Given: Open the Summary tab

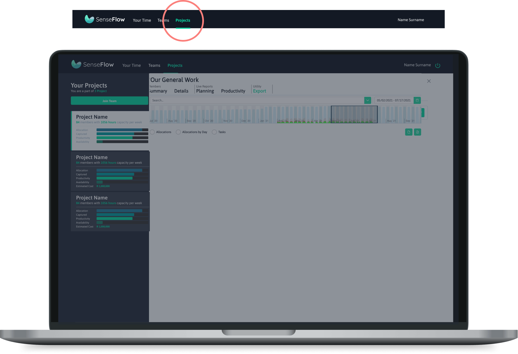Looking at the screenshot, I should [x=158, y=91].
